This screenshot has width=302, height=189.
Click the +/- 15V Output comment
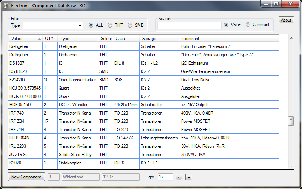pos(230,105)
